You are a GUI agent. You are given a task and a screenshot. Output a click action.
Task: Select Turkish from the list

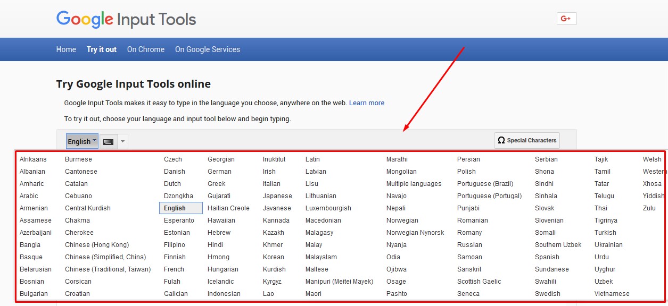(x=605, y=233)
